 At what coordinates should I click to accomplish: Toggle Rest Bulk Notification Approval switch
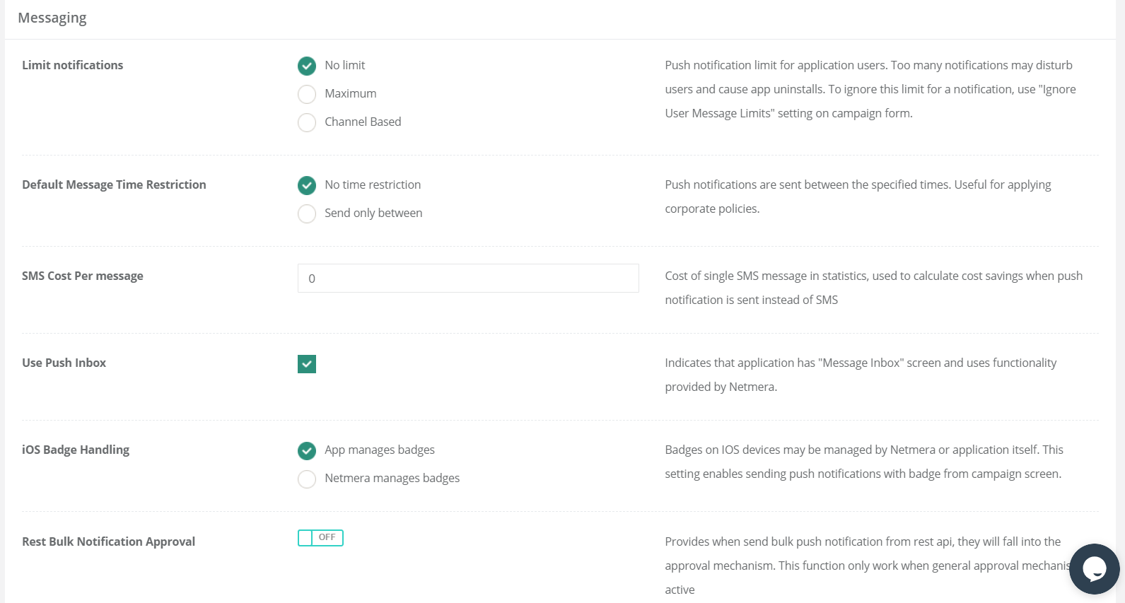click(320, 538)
